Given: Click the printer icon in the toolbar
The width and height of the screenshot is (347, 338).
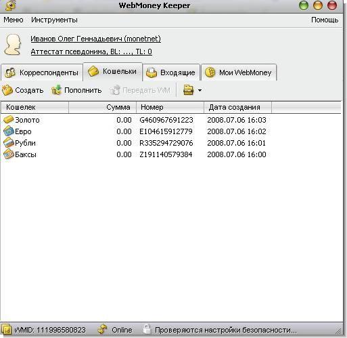Looking at the screenshot, I should (x=189, y=90).
